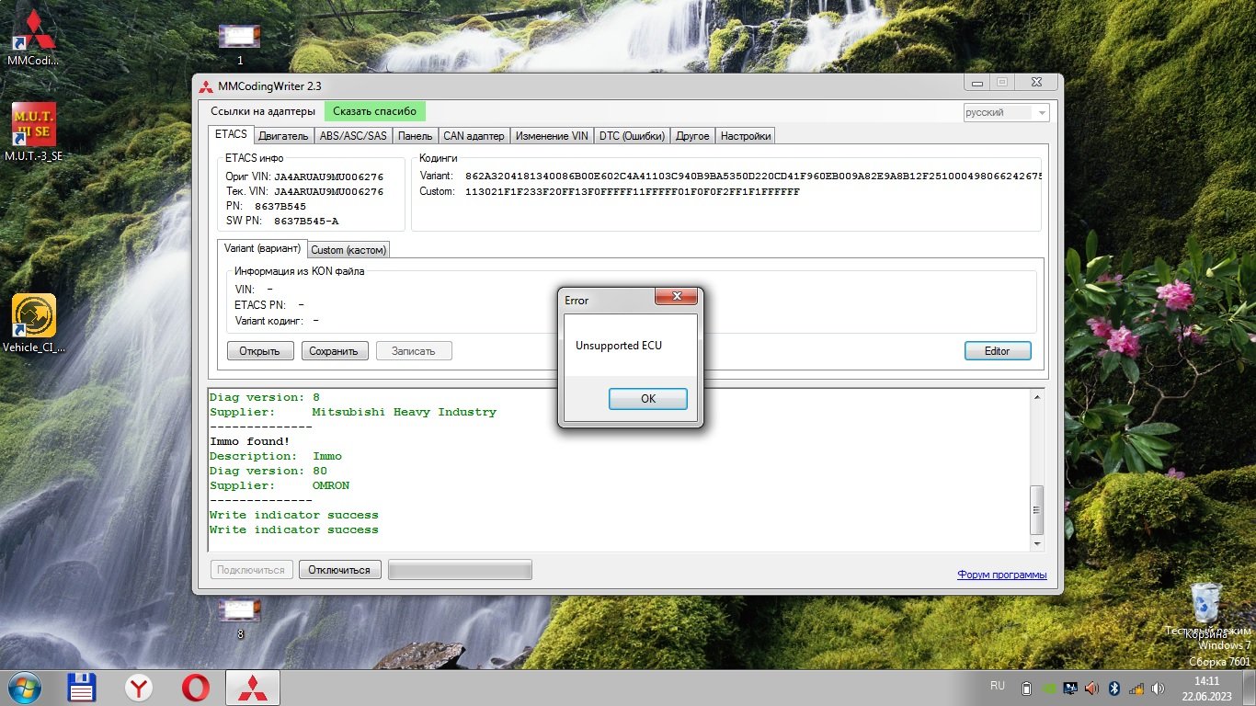Open the русский language dropdown
The height and width of the screenshot is (706, 1256).
1006,112
